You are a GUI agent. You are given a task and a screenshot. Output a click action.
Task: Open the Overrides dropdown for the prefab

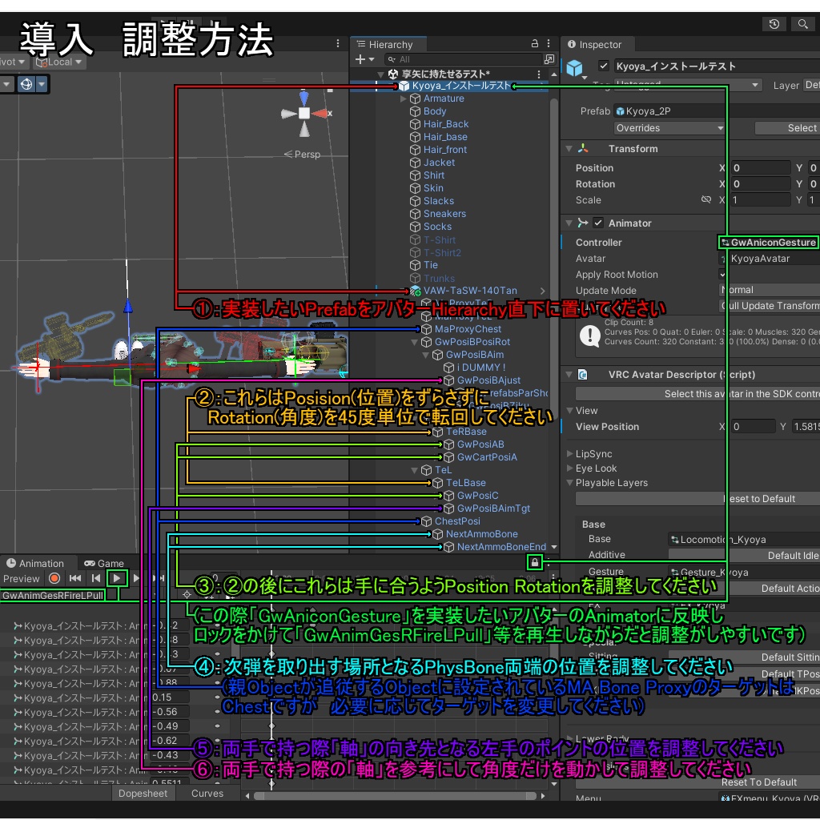(669, 128)
